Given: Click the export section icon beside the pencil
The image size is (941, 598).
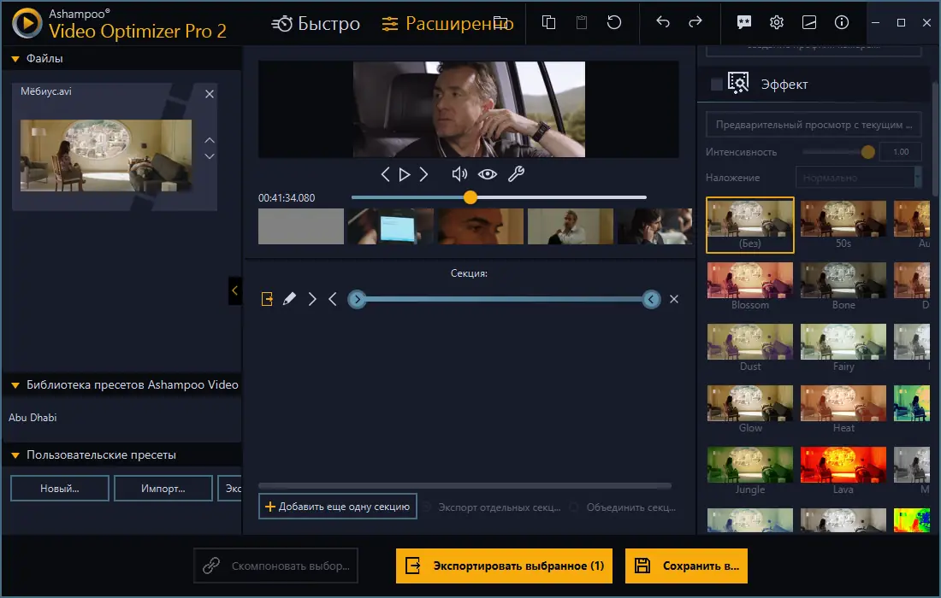Looking at the screenshot, I should click(x=268, y=299).
